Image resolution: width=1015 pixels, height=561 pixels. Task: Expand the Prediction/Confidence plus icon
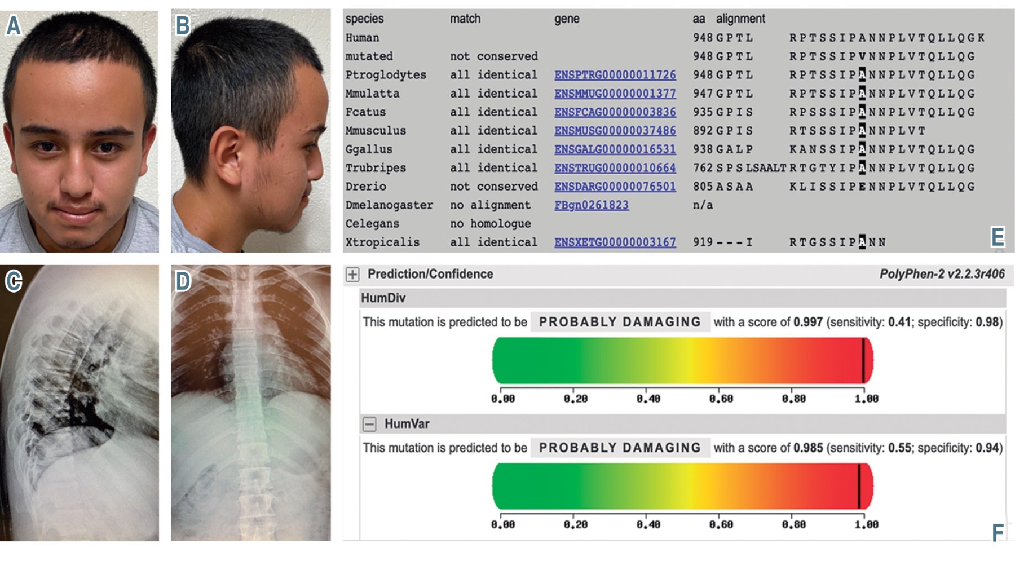352,275
